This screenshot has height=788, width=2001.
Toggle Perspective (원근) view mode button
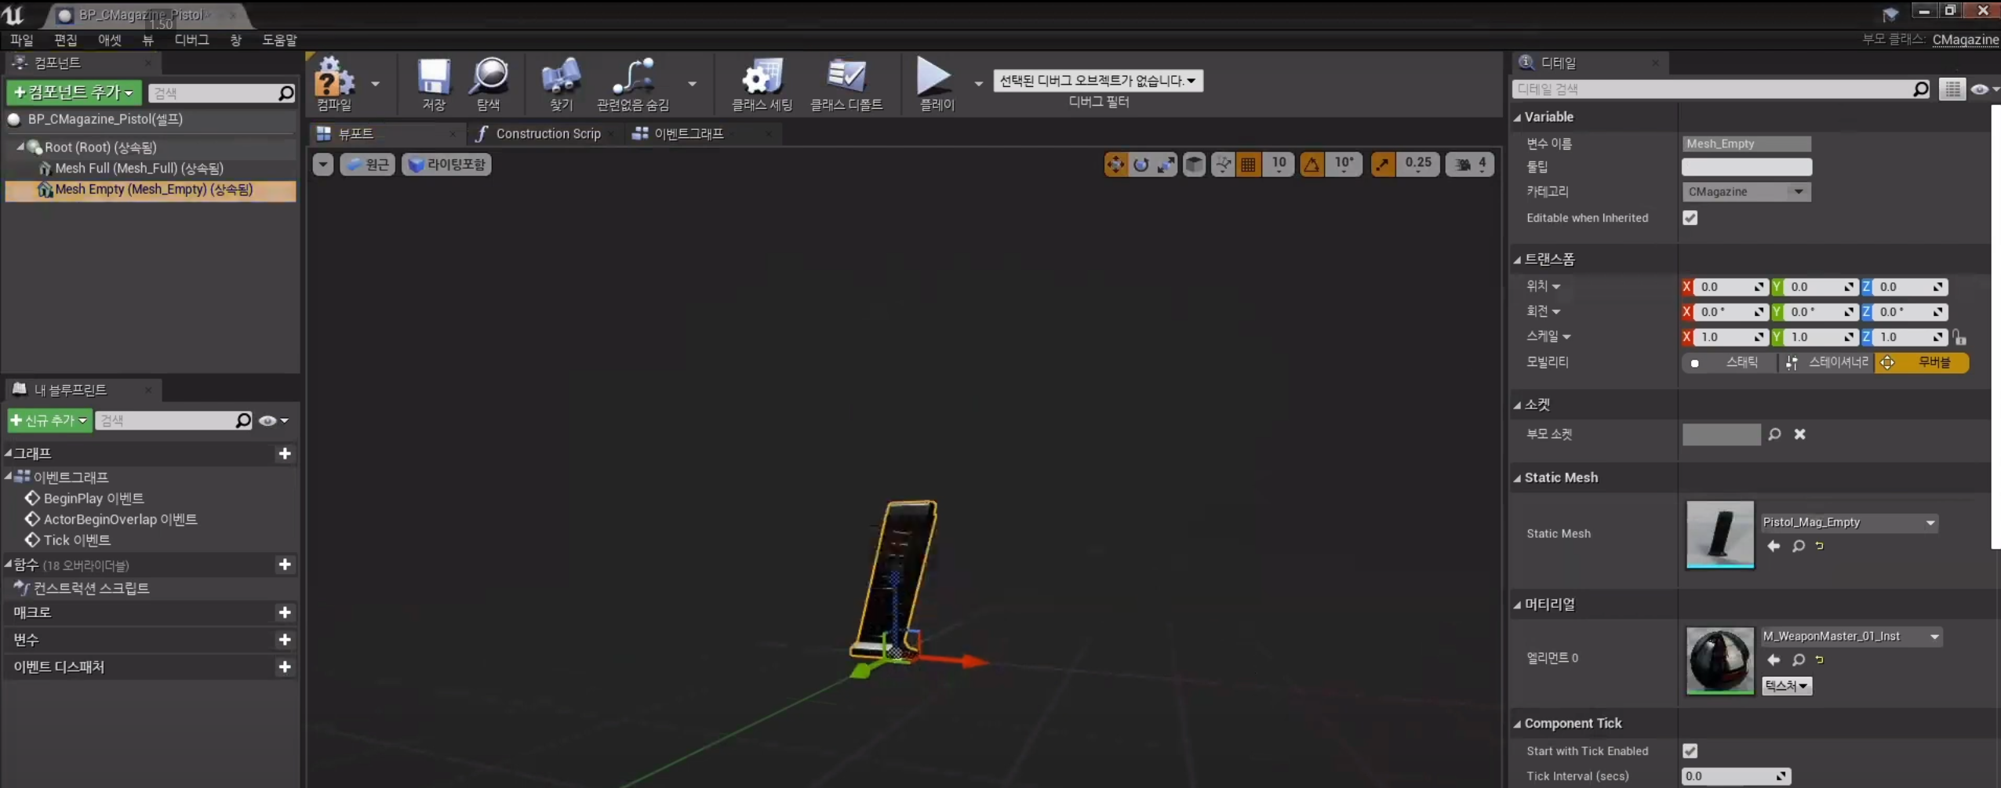[x=368, y=165]
